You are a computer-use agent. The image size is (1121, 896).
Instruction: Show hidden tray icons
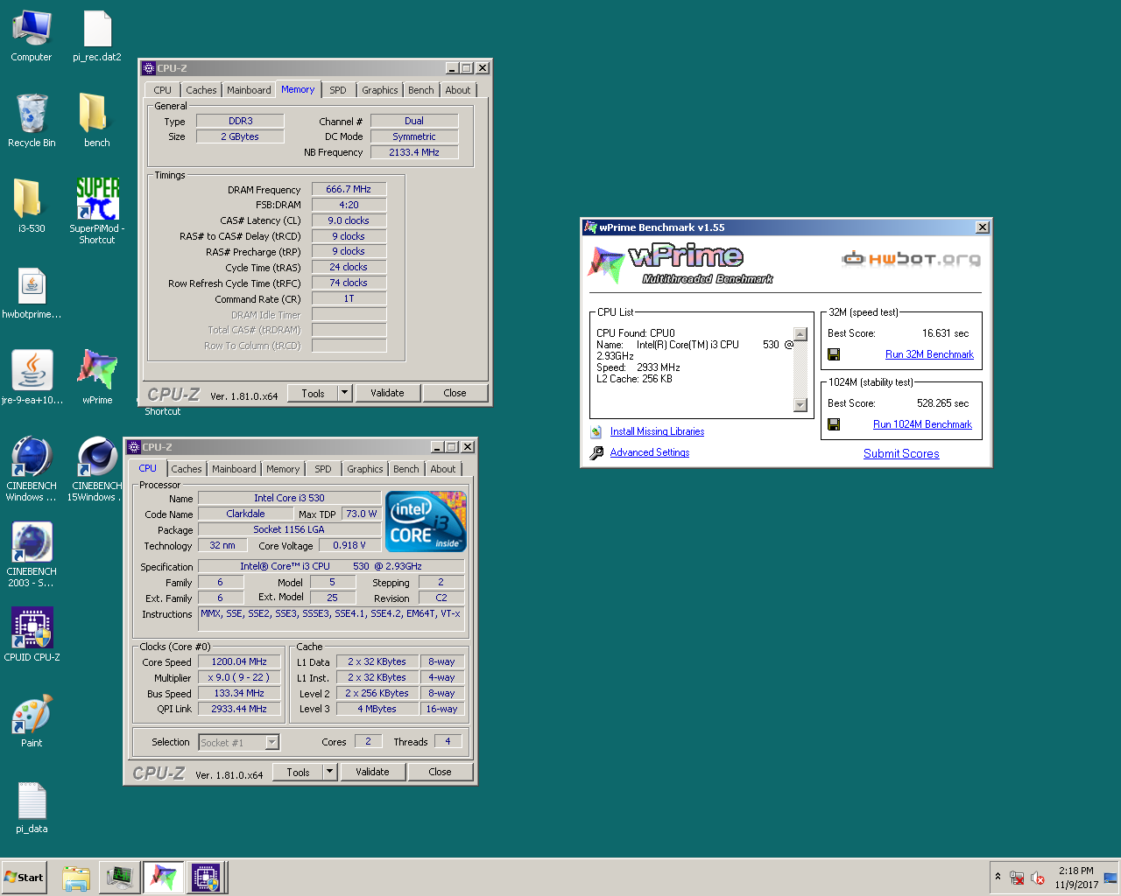[998, 877]
